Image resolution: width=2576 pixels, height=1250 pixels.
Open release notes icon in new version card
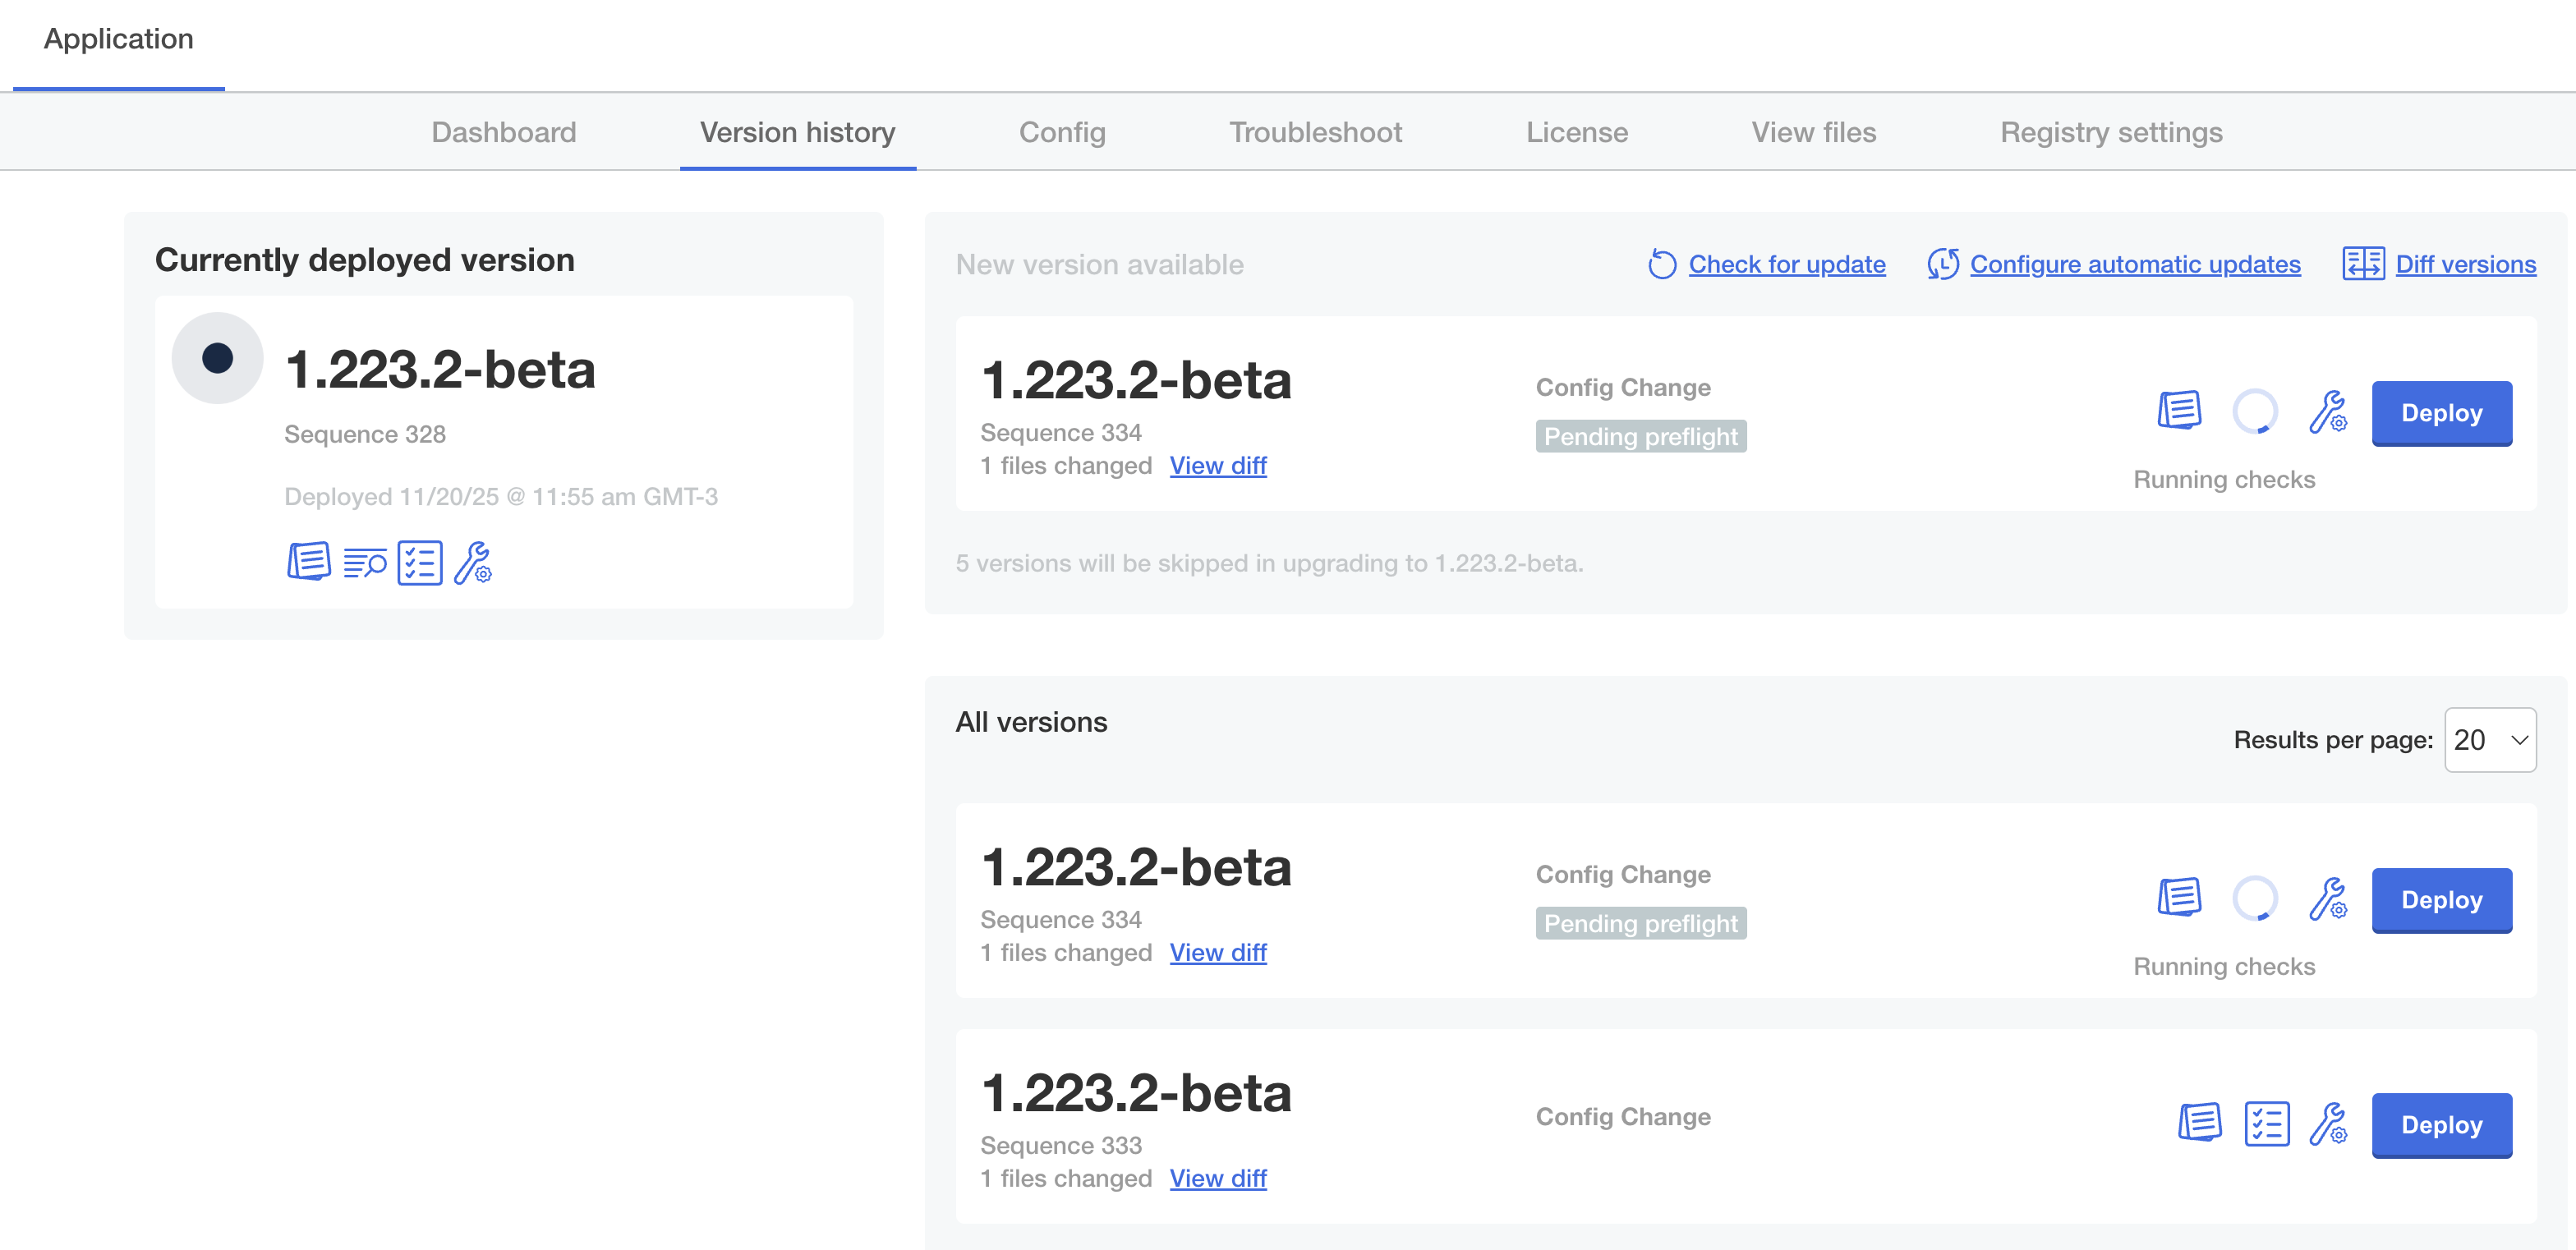[x=2179, y=411]
